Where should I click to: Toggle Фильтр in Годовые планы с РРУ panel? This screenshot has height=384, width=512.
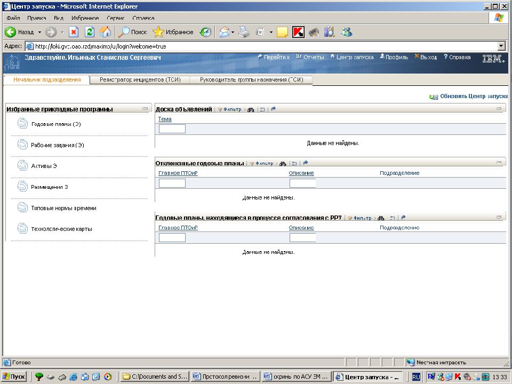[359, 218]
